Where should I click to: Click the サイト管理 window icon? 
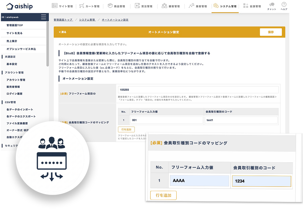point(55,5)
